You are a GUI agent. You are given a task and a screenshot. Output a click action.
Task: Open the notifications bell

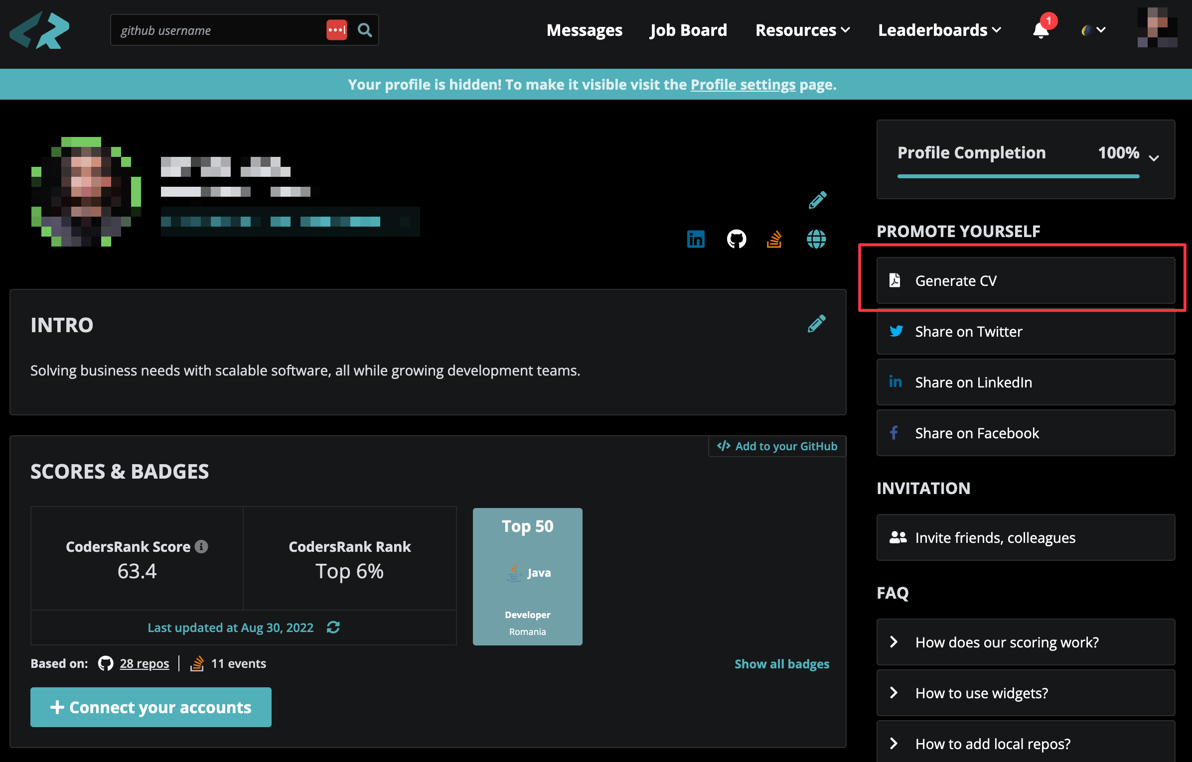tap(1041, 30)
